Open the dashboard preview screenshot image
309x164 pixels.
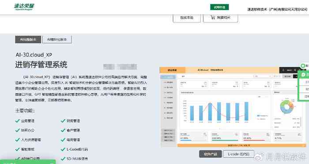tap(233, 107)
